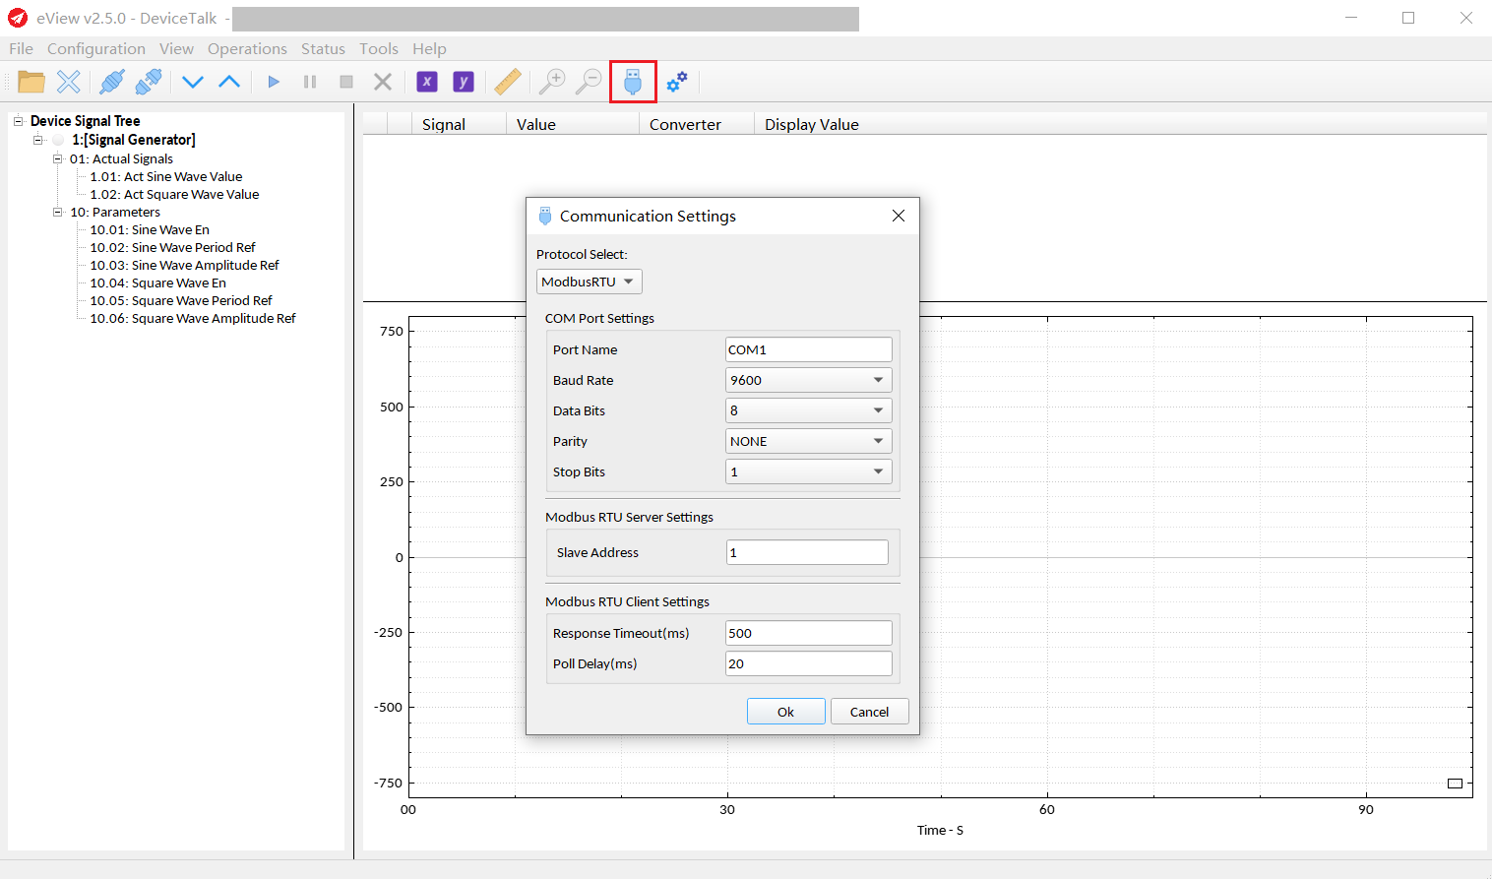The height and width of the screenshot is (879, 1492).
Task: Select 1.02: Act Square Wave Value
Action: (x=175, y=194)
